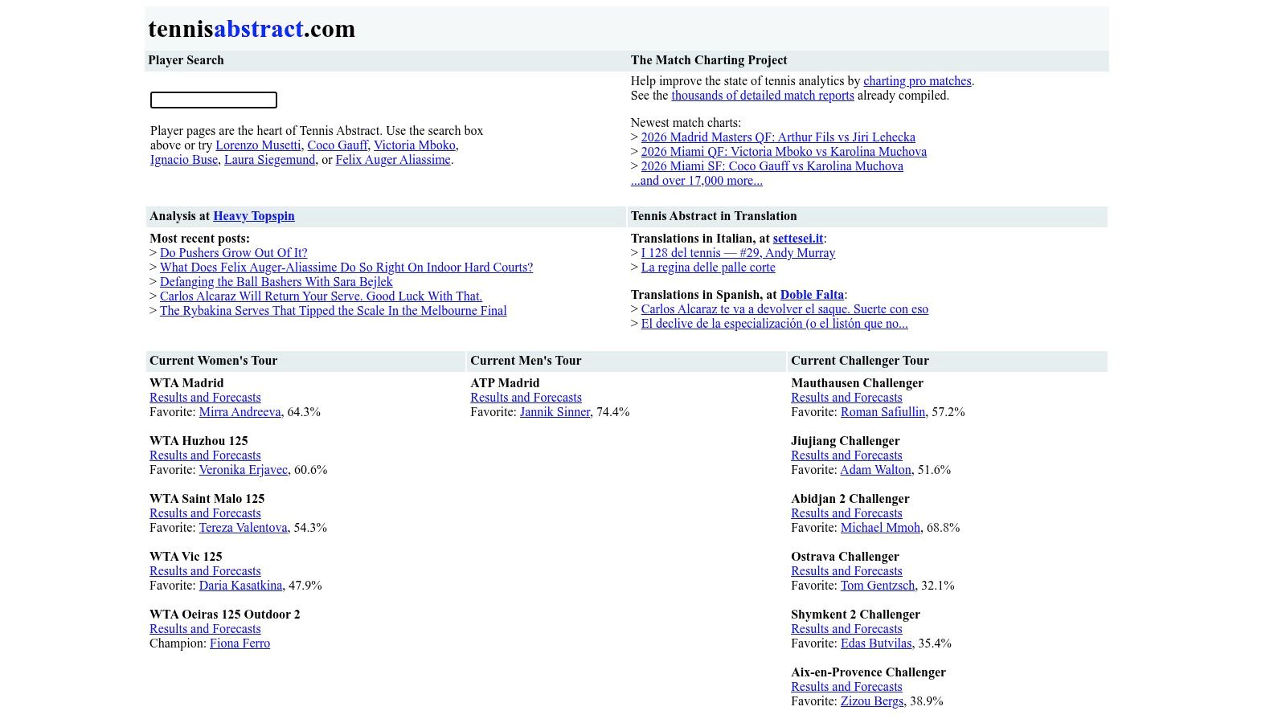Go to Jannik Sinner's player page
Screen dimensions: 1286x723
coord(555,412)
